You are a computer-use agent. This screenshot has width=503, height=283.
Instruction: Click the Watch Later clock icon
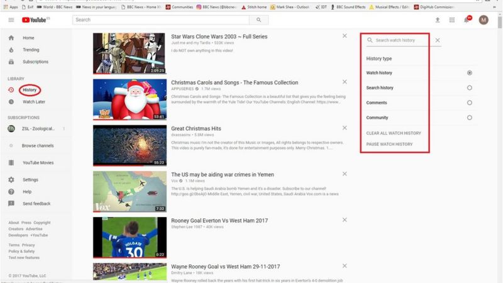click(x=11, y=102)
